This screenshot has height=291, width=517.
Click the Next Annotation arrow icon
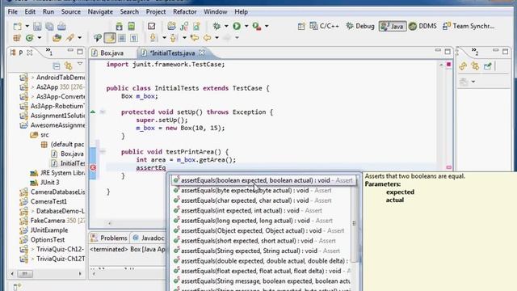(x=153, y=38)
